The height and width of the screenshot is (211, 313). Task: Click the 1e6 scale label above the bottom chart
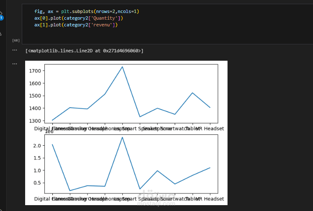(37, 131)
